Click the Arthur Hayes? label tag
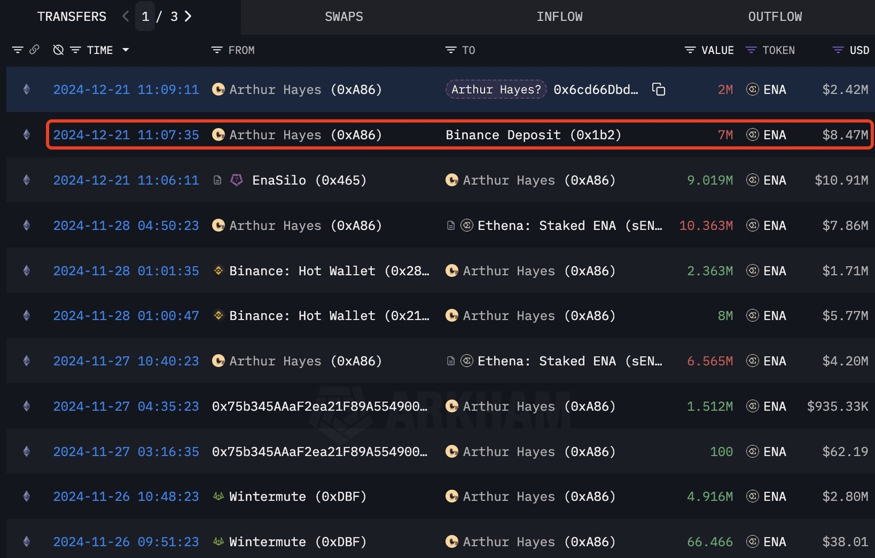This screenshot has height=558, width=875. click(x=496, y=89)
